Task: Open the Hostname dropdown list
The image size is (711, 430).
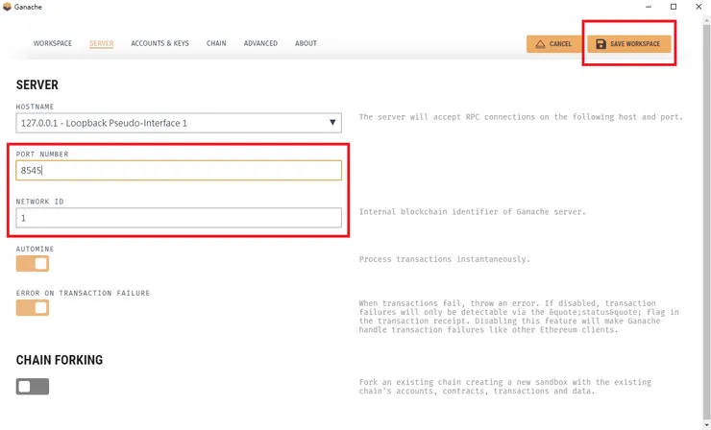Action: 179,123
